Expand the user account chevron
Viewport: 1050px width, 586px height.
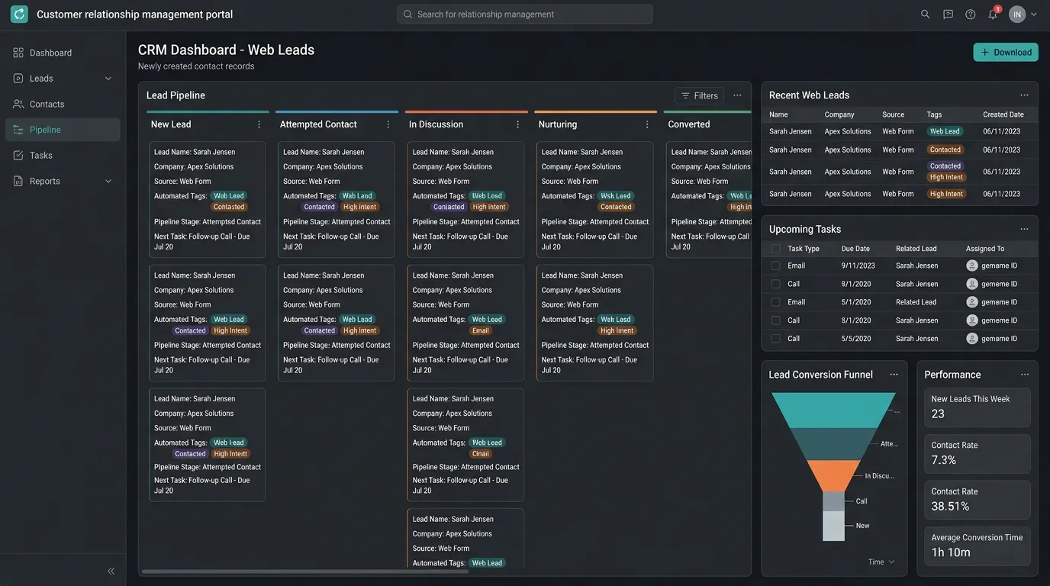coord(1034,14)
